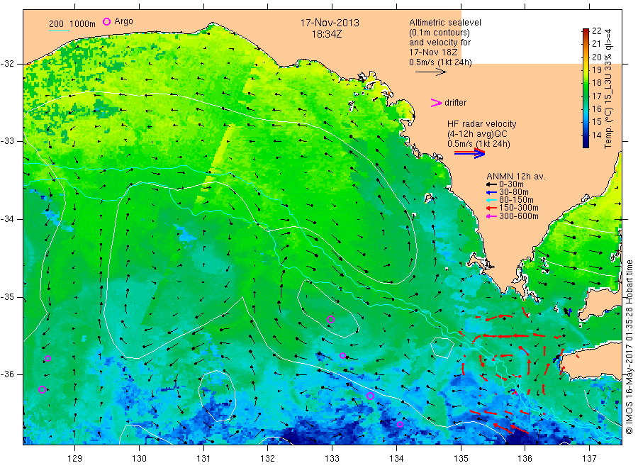The width and height of the screenshot is (638, 468).
Task: Click the "0-30m" depth label
Action: [x=511, y=184]
